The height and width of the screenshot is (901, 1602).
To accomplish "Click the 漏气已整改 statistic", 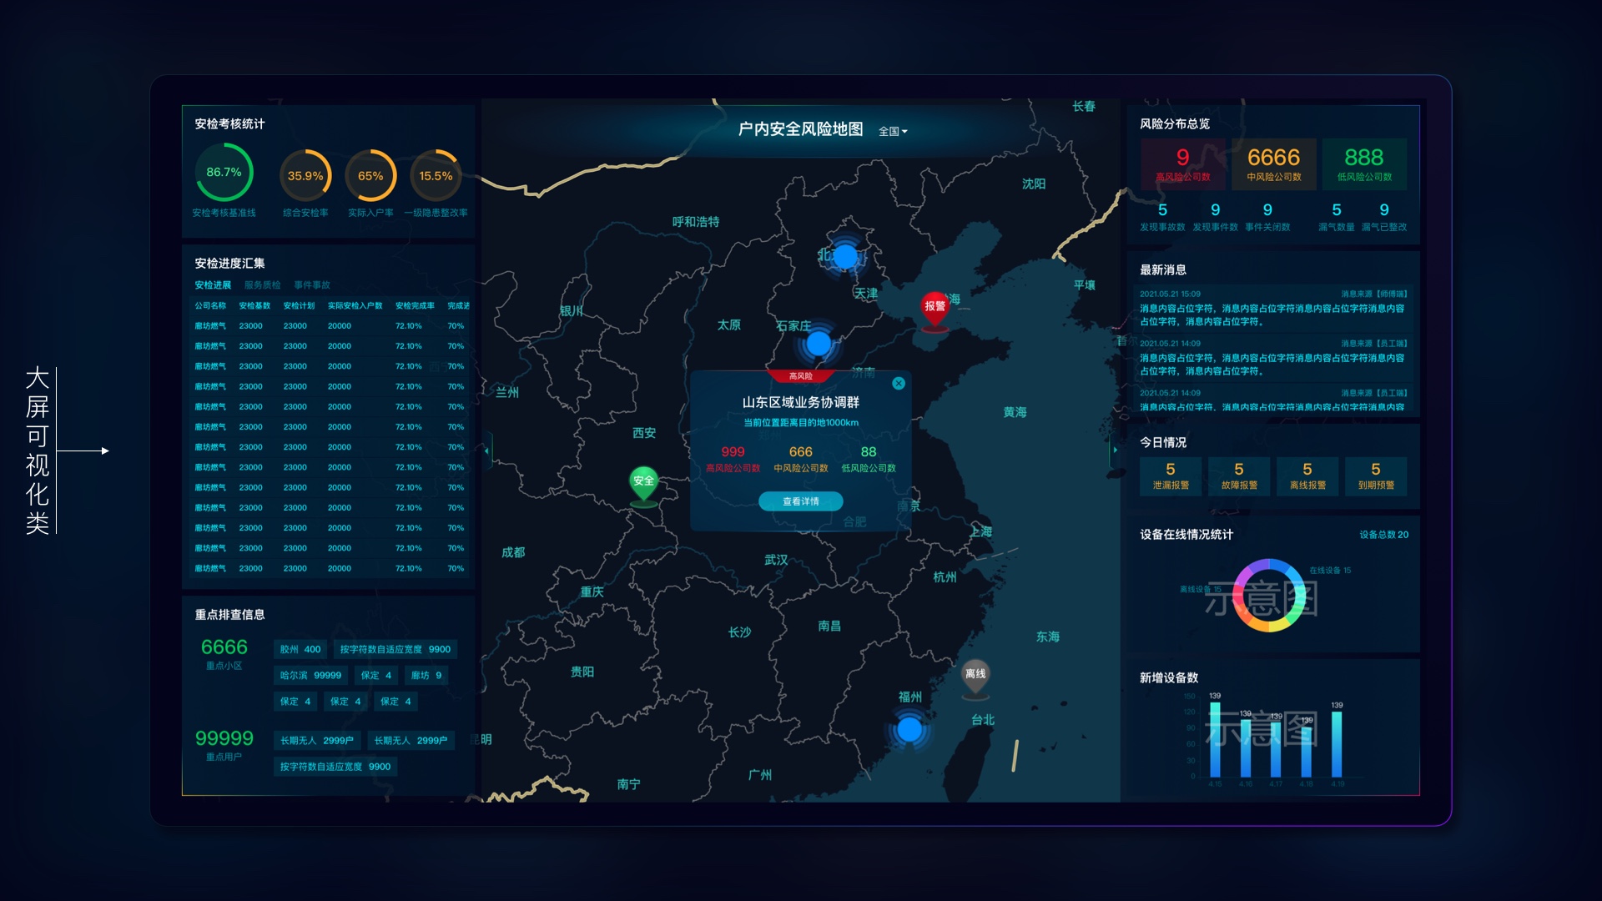I will 1384,217.
